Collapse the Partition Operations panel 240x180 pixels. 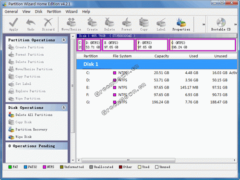(x=64, y=40)
